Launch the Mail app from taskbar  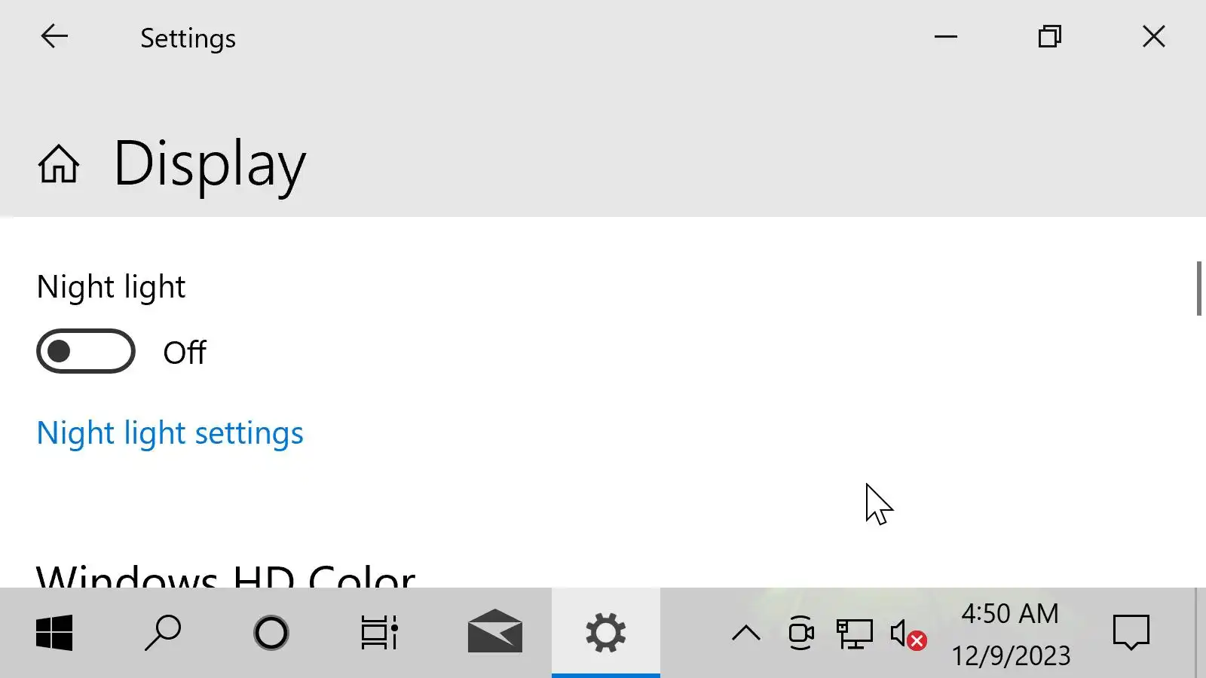[x=494, y=631]
